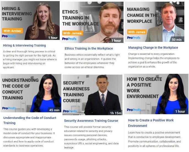The image size is (189, 152).
Task: Click ProProfs logo on Hiring training card
Action: coord(9,36)
